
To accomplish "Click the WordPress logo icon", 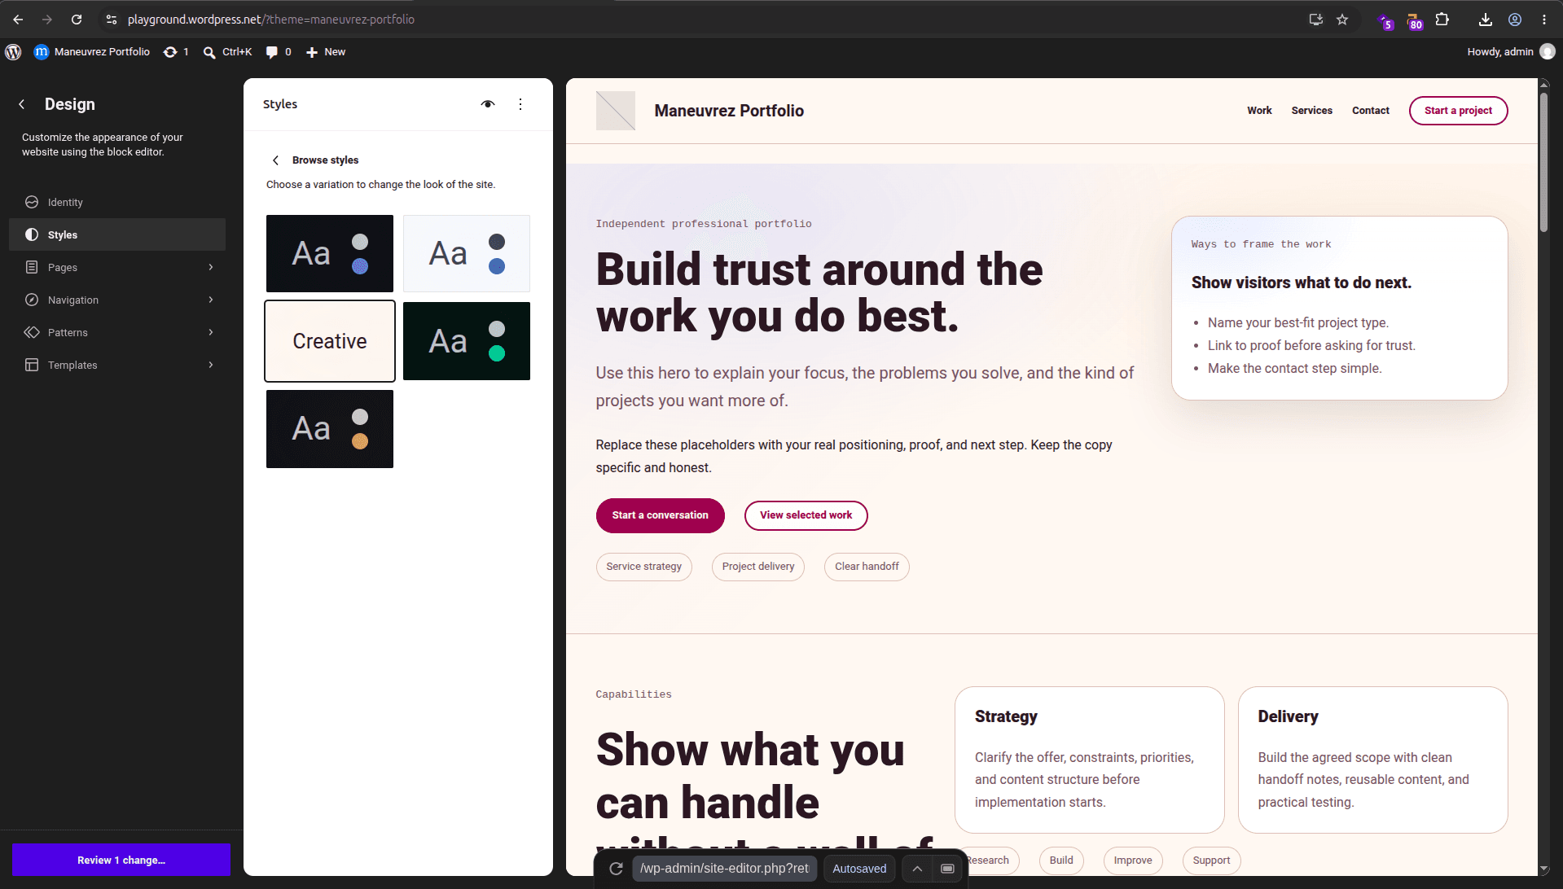I will click(13, 52).
